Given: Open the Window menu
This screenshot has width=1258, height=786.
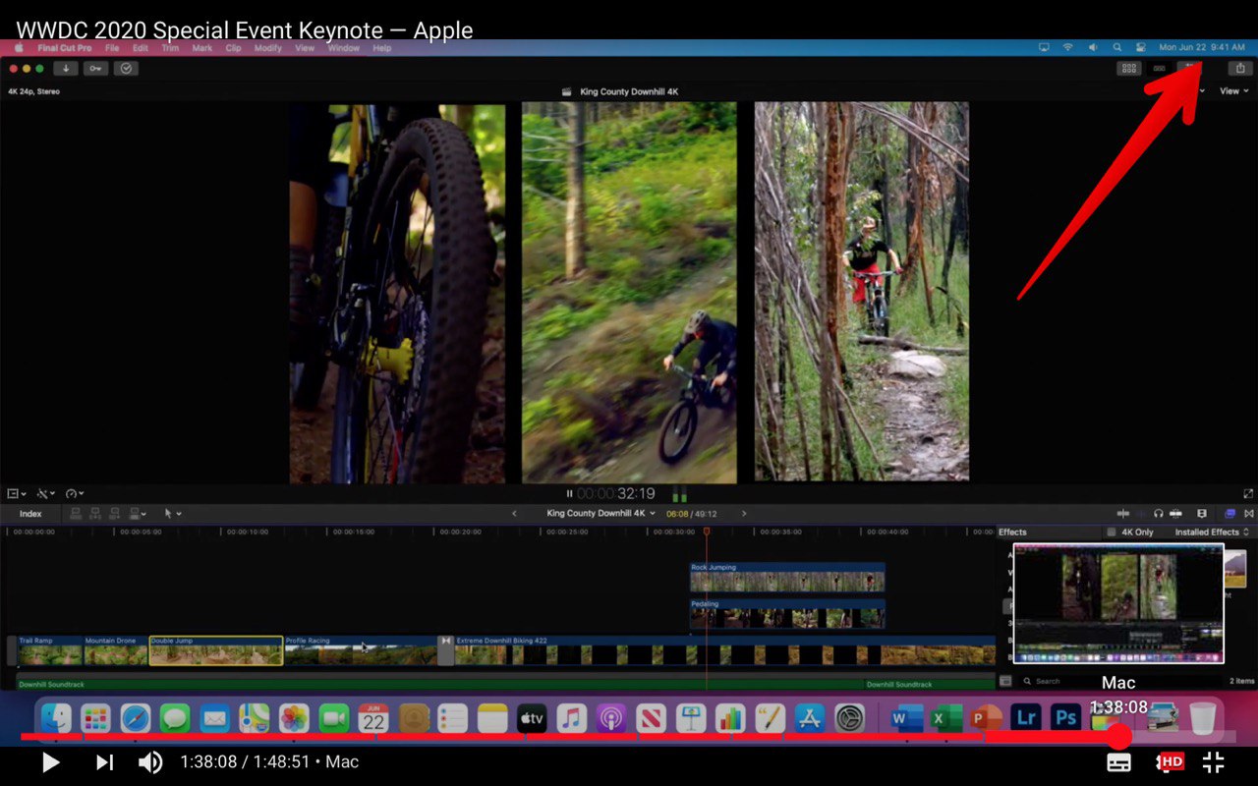Looking at the screenshot, I should point(344,48).
